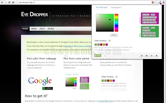Open the HELP menu item
This screenshot has height=103, width=166.
42,29
